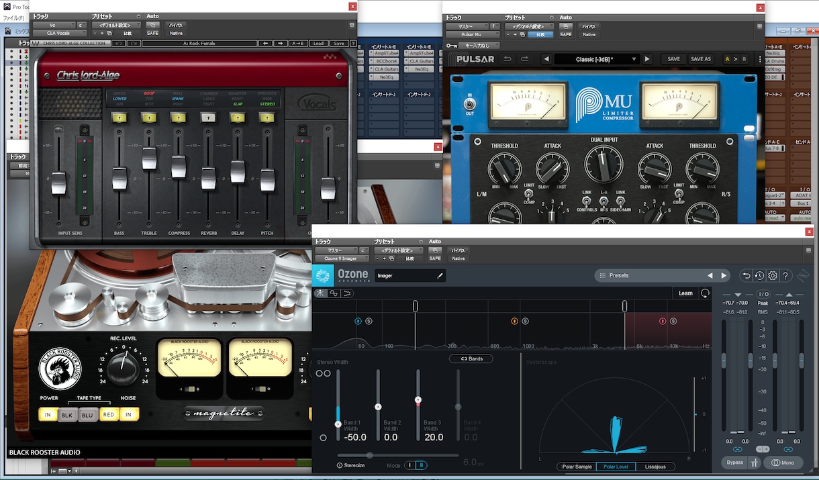Click SAVE AS in Pulsar toolbar

700,59
